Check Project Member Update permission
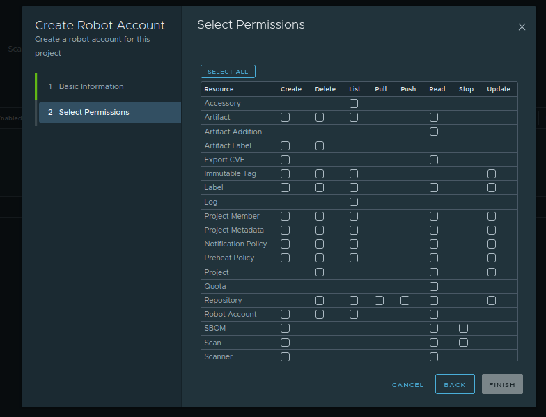 [492, 216]
